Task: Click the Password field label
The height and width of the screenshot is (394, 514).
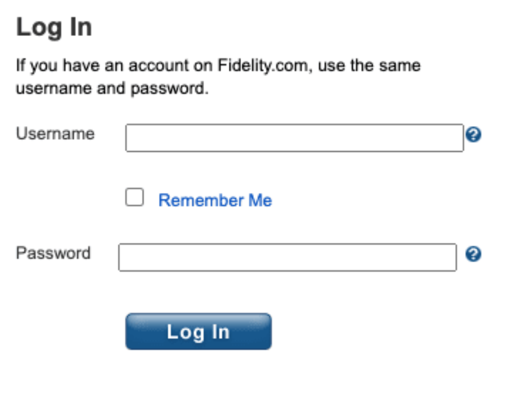Action: [53, 253]
